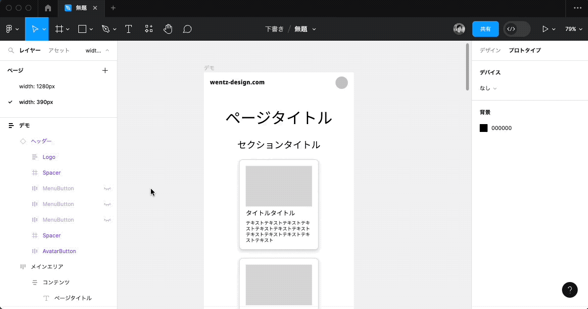
Task: Open the デバイス dropdown showing なし
Action: pos(487,88)
